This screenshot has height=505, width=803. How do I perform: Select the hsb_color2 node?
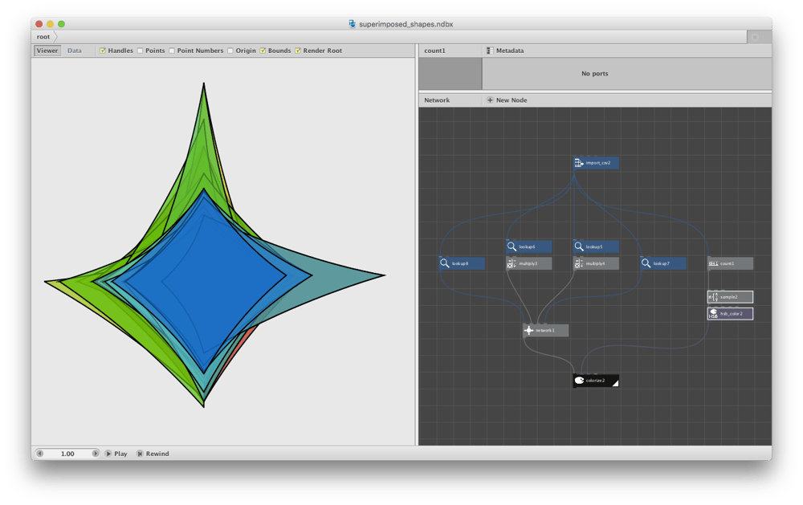pyautogui.click(x=730, y=313)
